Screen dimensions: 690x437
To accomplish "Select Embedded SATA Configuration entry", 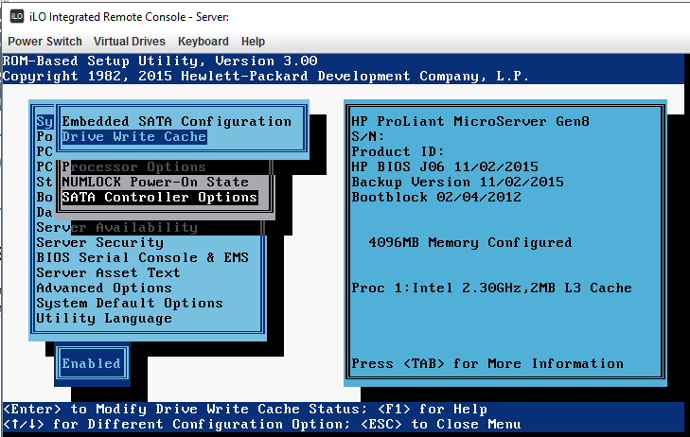I will 176,121.
